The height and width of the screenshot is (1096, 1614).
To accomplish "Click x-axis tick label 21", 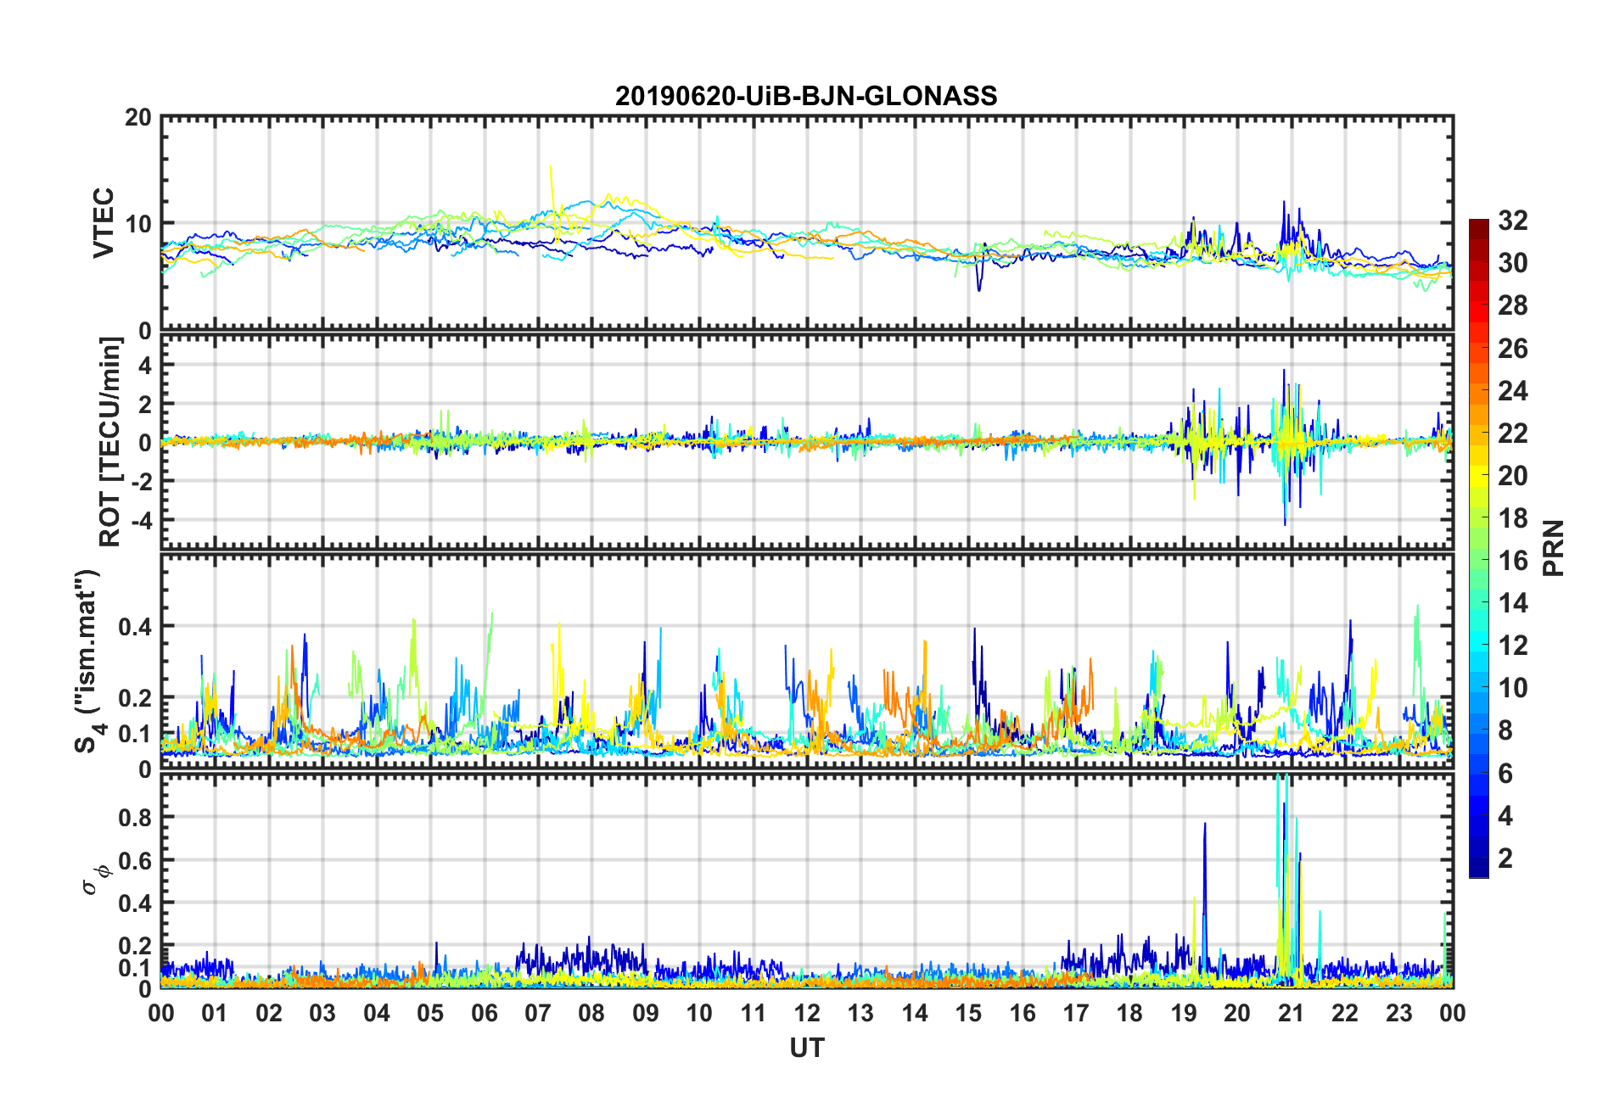I will [x=1292, y=1013].
